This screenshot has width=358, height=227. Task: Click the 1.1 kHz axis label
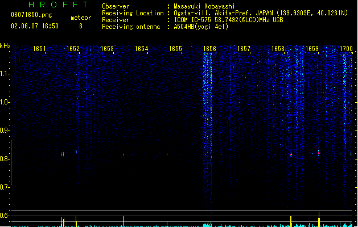pyautogui.click(x=5, y=74)
